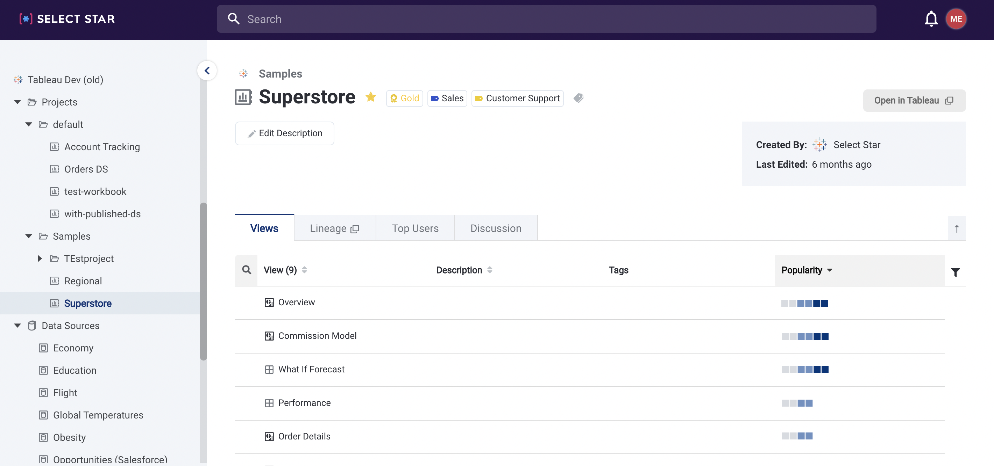994x466 pixels.
Task: Open the views table search icon
Action: pos(247,270)
